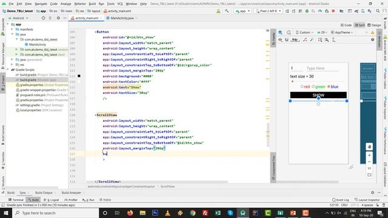Open the AppTheme dropdown

tap(342, 32)
